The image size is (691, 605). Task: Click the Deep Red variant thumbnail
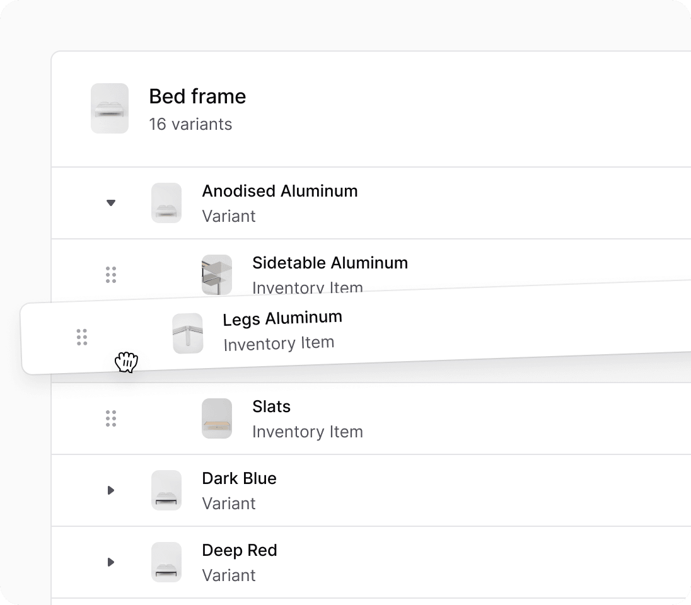click(166, 562)
